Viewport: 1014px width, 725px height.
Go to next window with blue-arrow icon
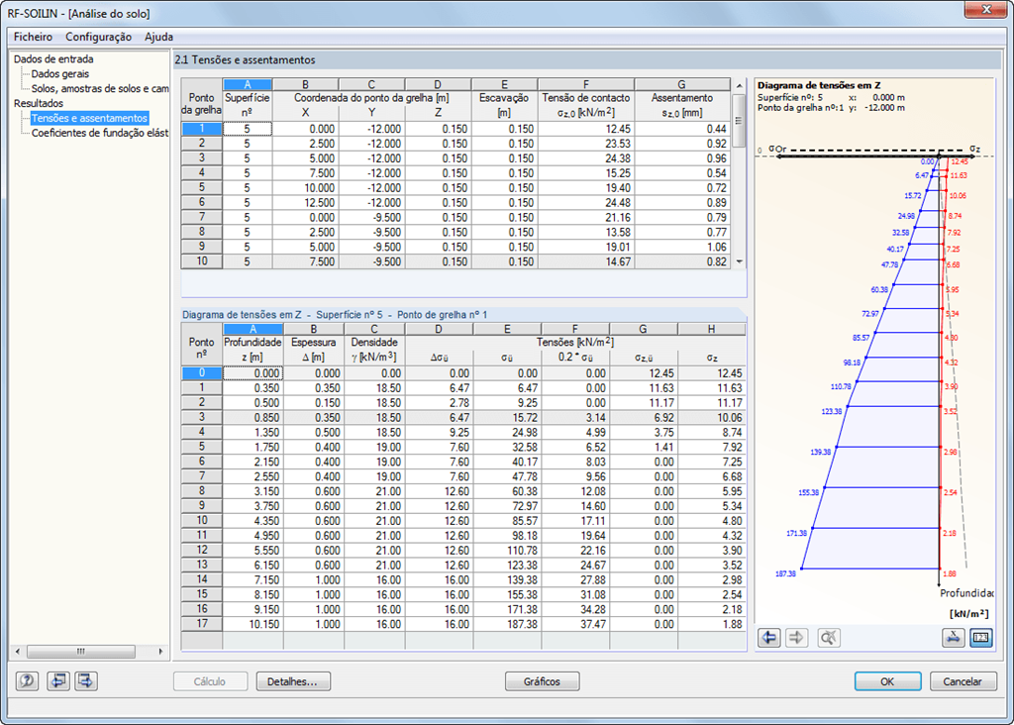point(86,681)
